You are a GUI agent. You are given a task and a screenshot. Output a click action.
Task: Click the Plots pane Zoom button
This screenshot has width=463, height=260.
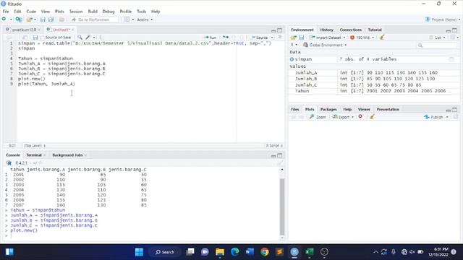(x=318, y=117)
